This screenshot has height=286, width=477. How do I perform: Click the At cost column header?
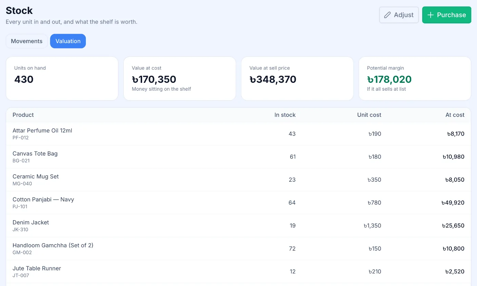[455, 115]
